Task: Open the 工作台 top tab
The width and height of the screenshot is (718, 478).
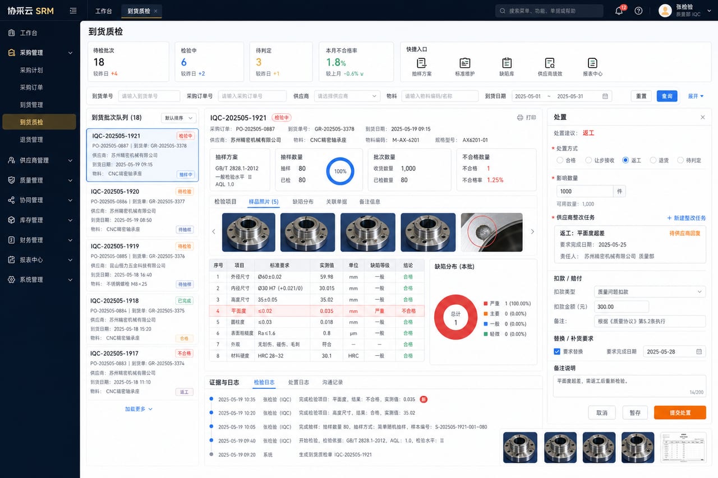Action: tap(103, 11)
